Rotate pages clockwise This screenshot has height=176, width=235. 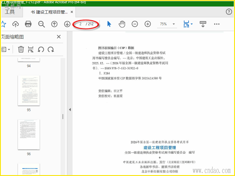pos(51,49)
